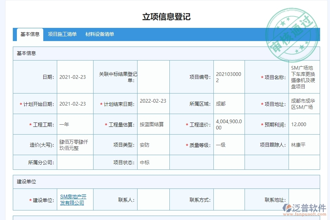Switch to the 材料设备清单 tab
The height and width of the screenshot is (220, 330).
click(x=100, y=34)
